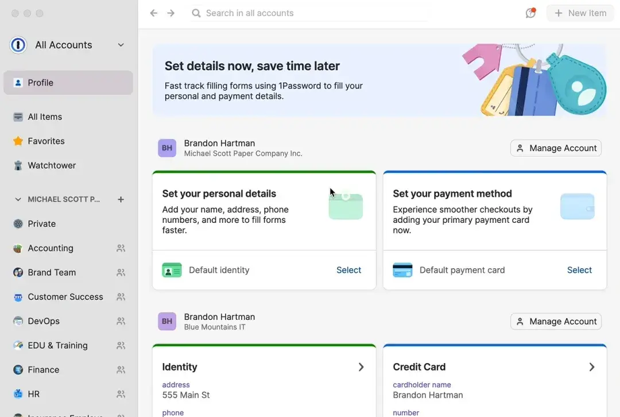Click the blue wallet illustration
The width and height of the screenshot is (620, 417).
tap(578, 206)
